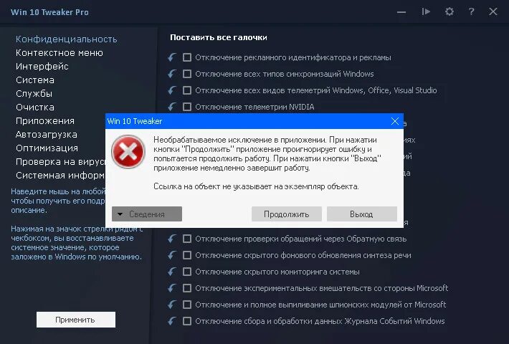The image size is (509, 344).
Task: Restore default arrow for Windows sync tweak
Action: [172, 74]
